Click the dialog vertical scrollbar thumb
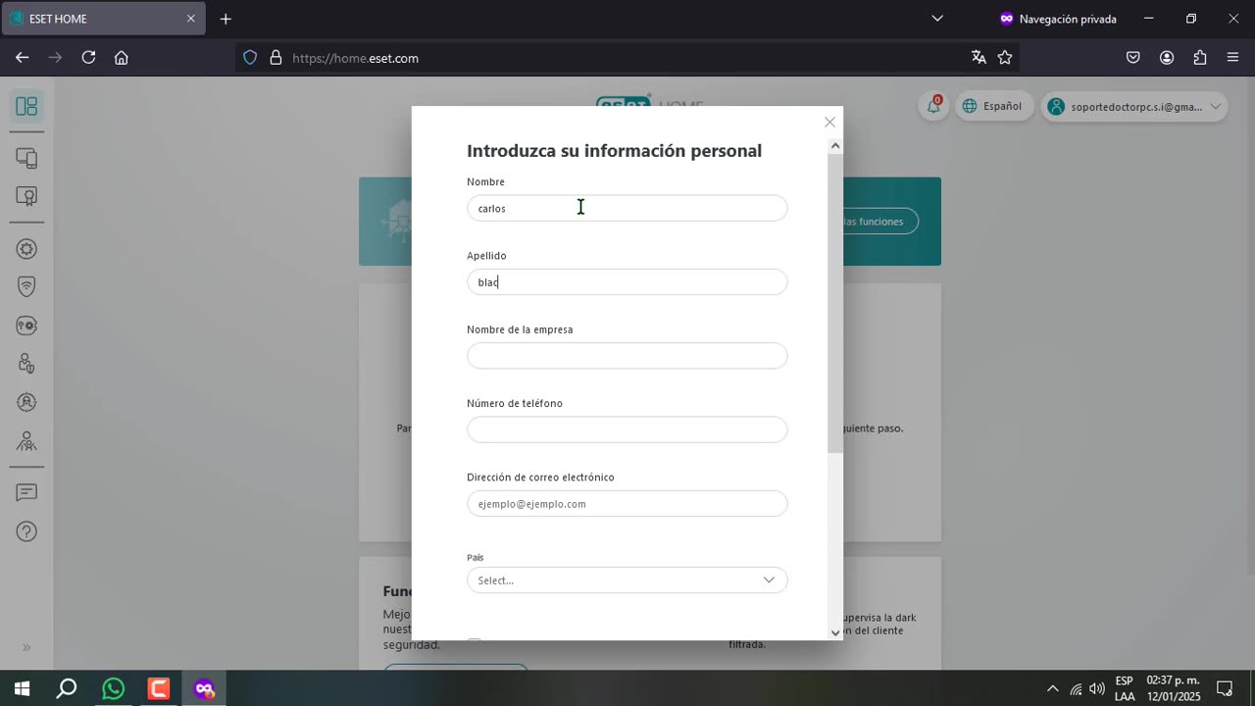 point(835,303)
